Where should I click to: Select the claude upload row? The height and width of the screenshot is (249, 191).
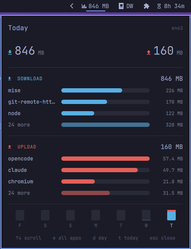point(95,170)
